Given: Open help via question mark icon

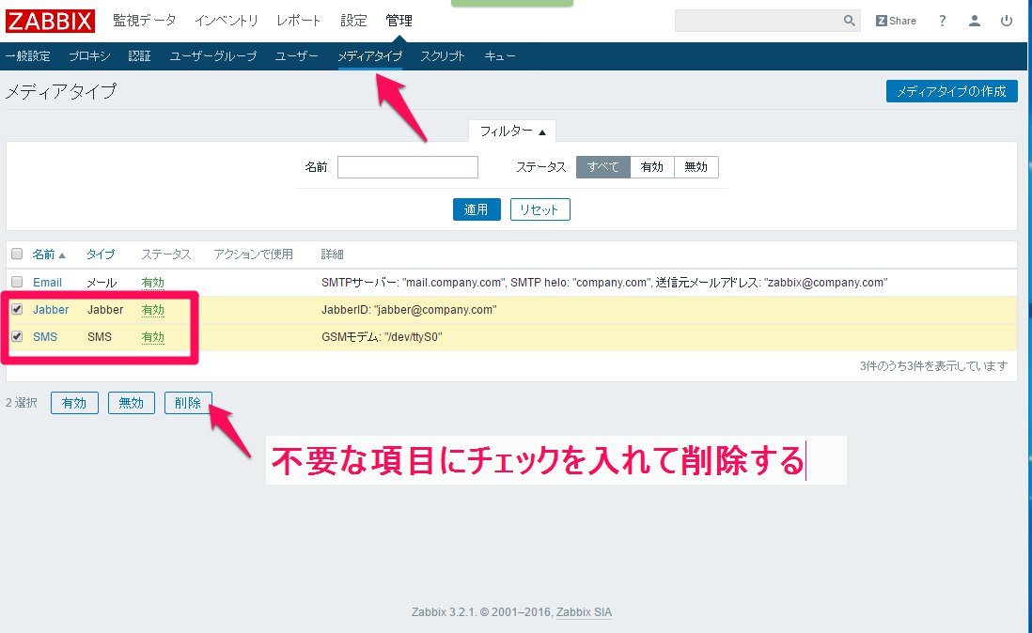Looking at the screenshot, I should click(x=943, y=21).
